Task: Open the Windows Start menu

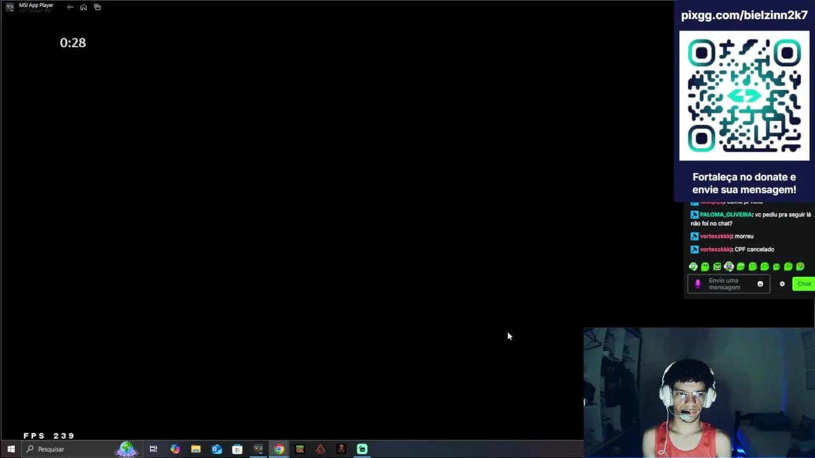Action: tap(11, 449)
